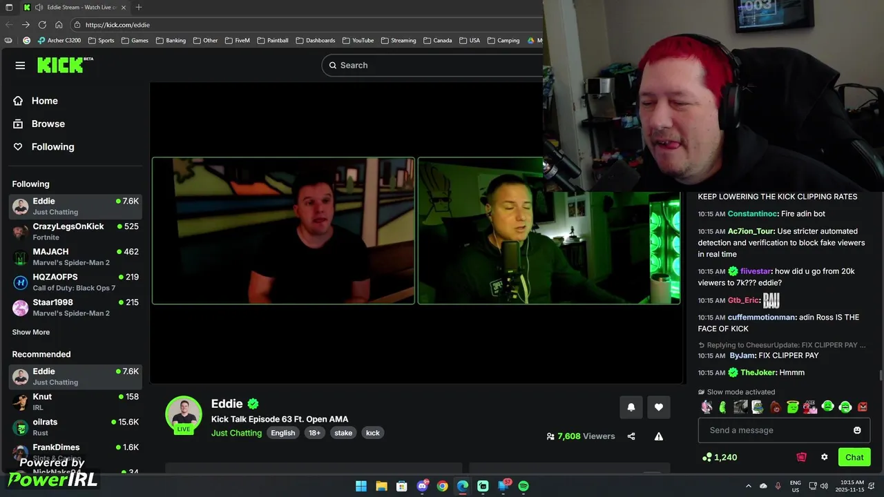The image size is (884, 497).
Task: Click the Just Chatting category link
Action: coord(236,433)
